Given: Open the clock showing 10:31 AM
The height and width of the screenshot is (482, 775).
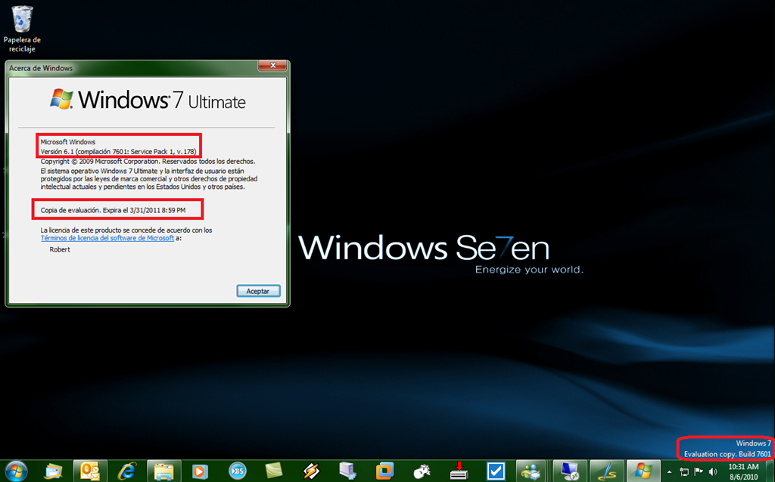Looking at the screenshot, I should click(x=744, y=471).
